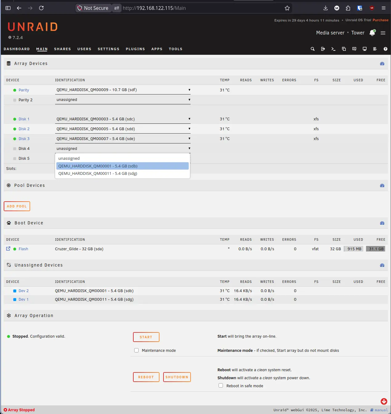The image size is (391, 414).
Task: Click the Reboot button
Action: point(146,377)
